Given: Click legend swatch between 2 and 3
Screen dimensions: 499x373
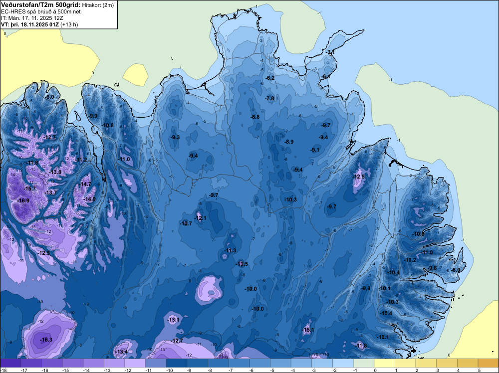Looking at the screenshot, I should click(x=426, y=363).
